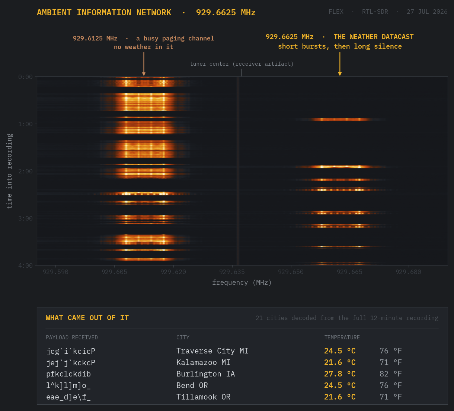Click the payload jcg`i`kcicP

71,351
